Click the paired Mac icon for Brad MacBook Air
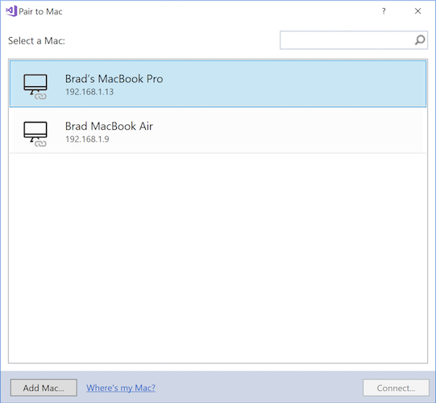The width and height of the screenshot is (436, 403). click(x=35, y=134)
